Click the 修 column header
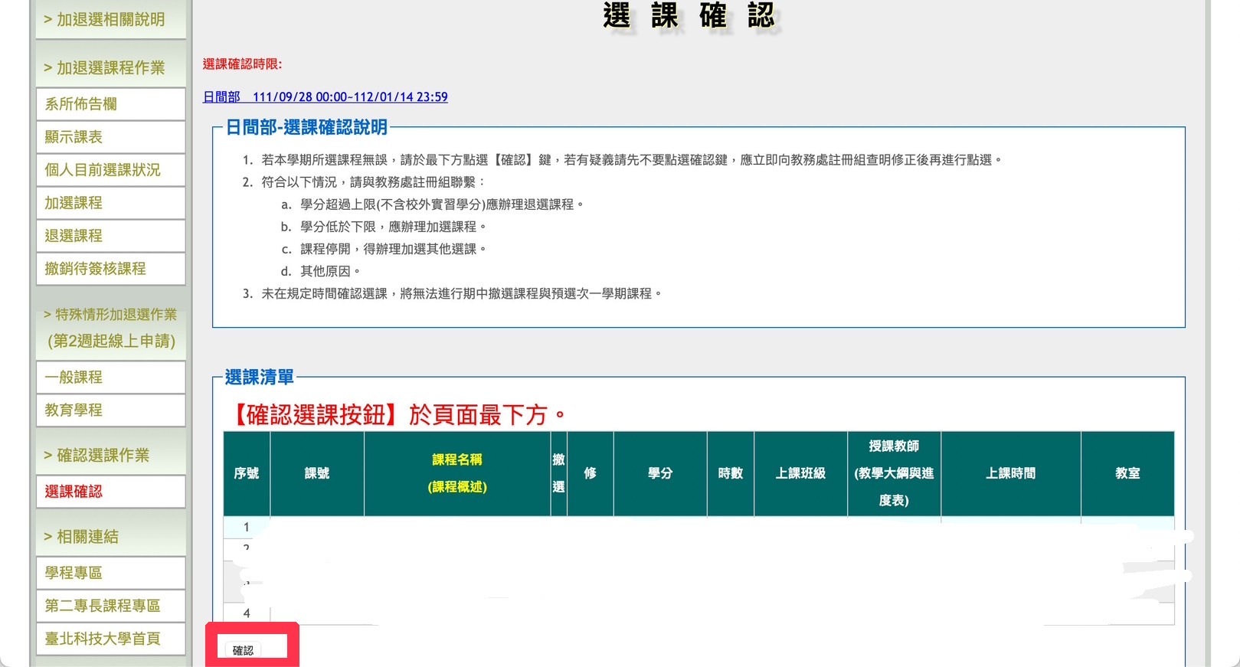The image size is (1240, 667). [x=591, y=473]
